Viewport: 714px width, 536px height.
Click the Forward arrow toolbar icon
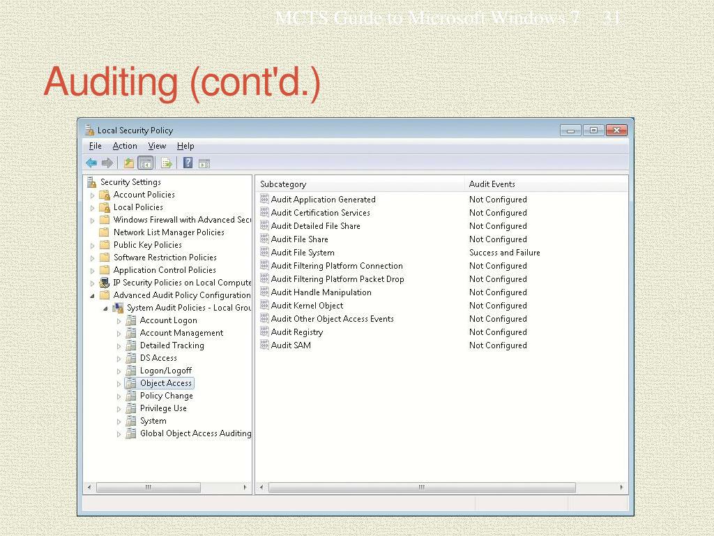[x=107, y=163]
